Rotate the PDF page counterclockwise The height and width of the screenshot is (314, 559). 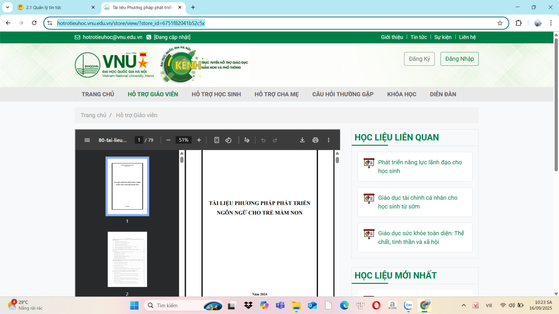228,140
